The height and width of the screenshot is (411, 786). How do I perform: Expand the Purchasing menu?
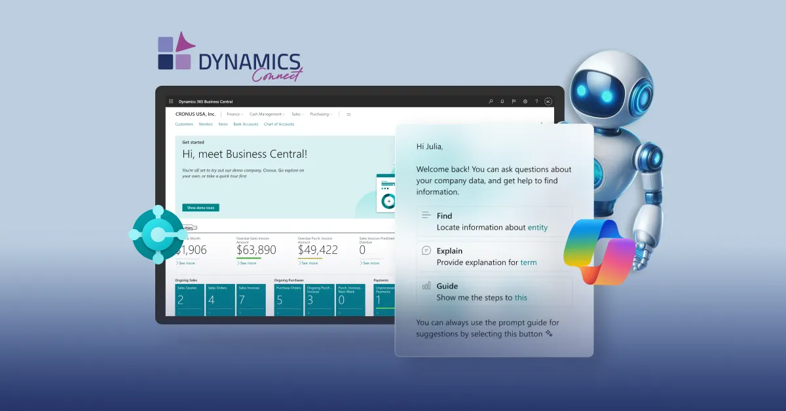tap(321, 114)
